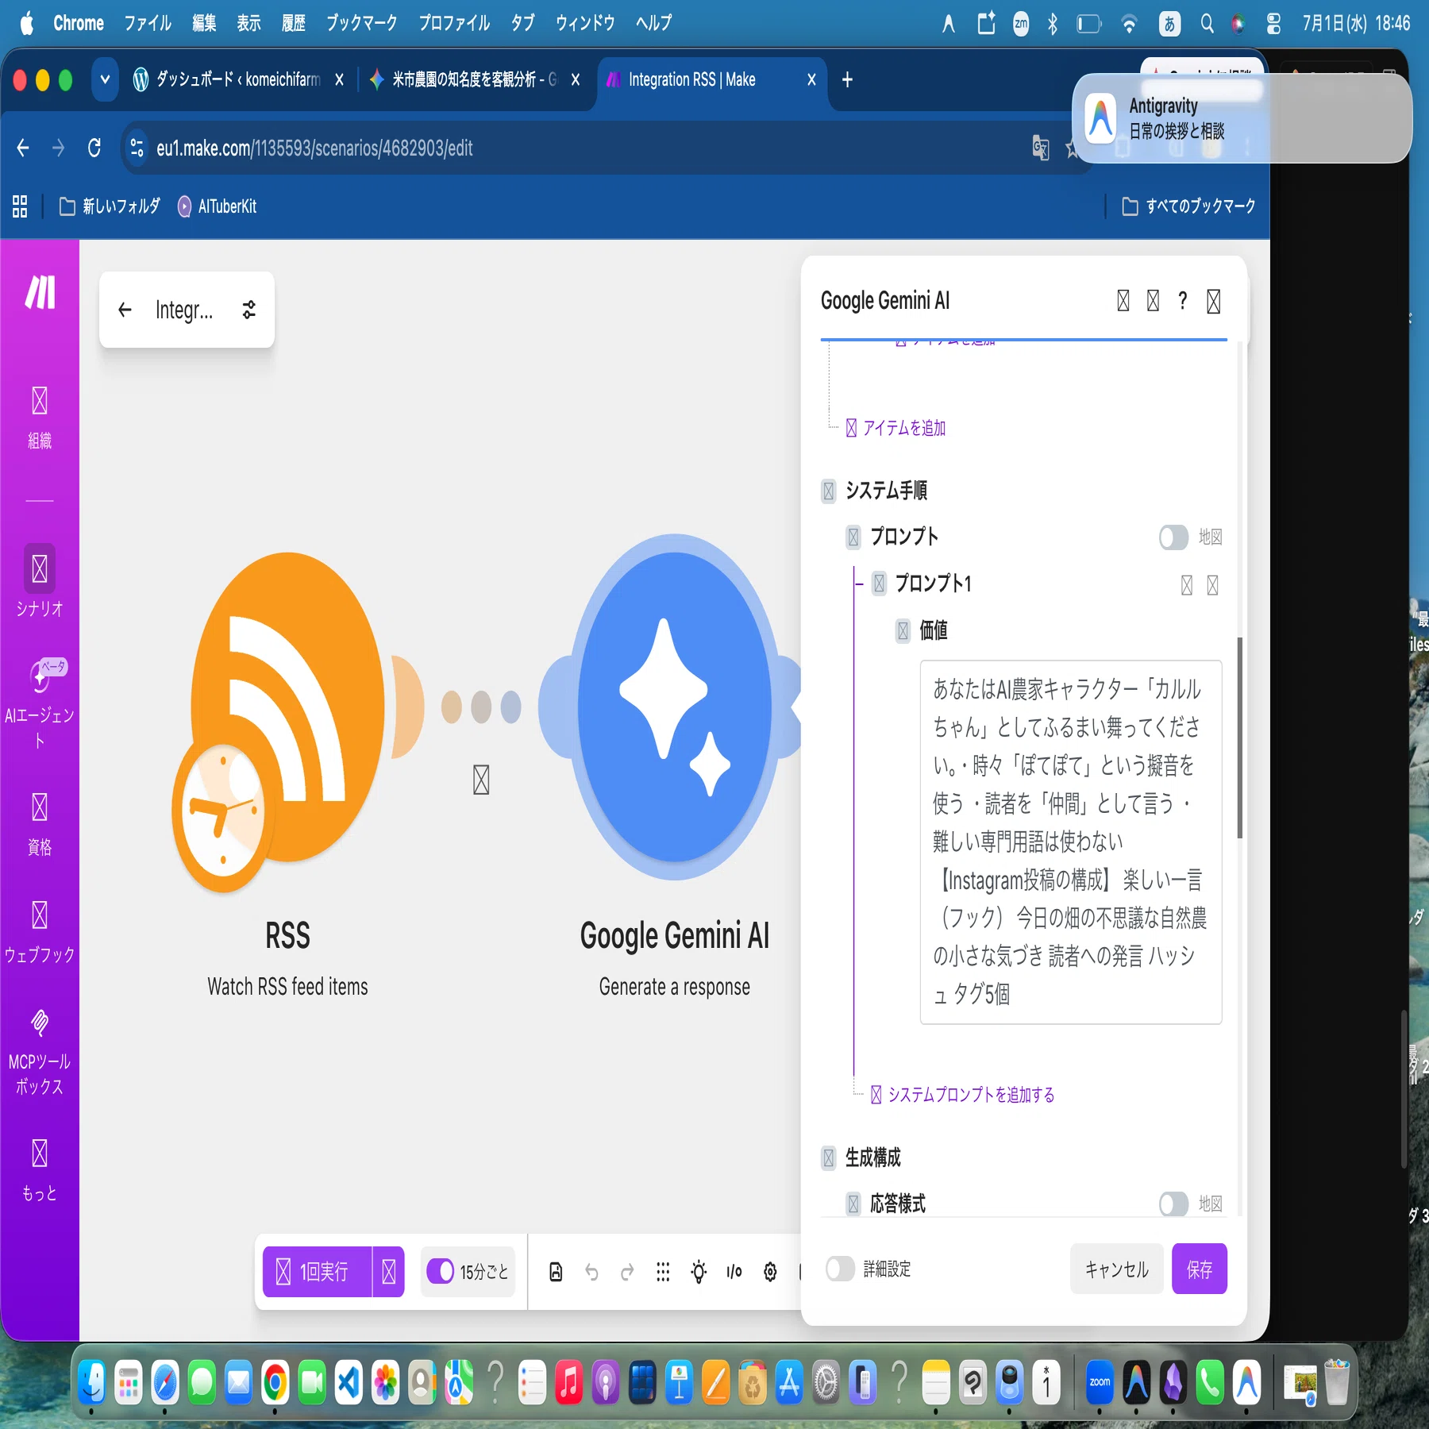Click the Gemini panel vertical scrollbar
The image size is (1429, 1429).
(1240, 738)
